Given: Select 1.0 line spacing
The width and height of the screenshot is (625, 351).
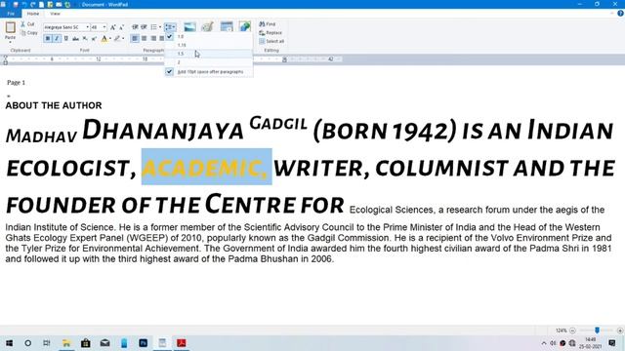Looking at the screenshot, I should tap(208, 36).
